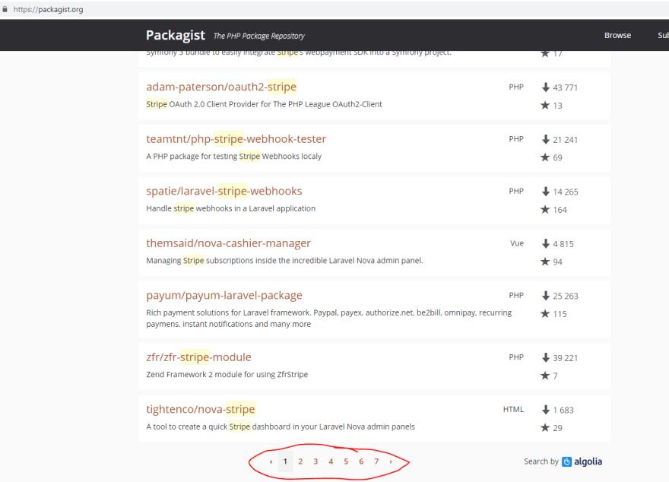
Task: Click star icon for tightenco/nova-stripe
Action: pyautogui.click(x=545, y=427)
